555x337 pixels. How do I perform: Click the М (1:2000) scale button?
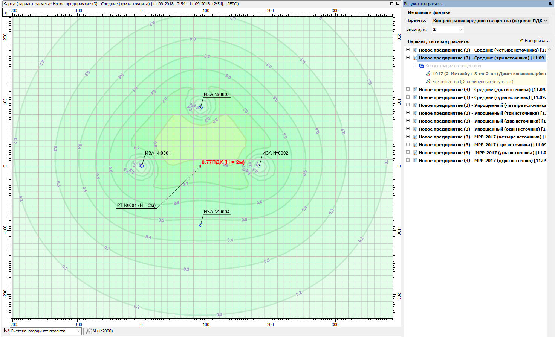tap(102, 331)
